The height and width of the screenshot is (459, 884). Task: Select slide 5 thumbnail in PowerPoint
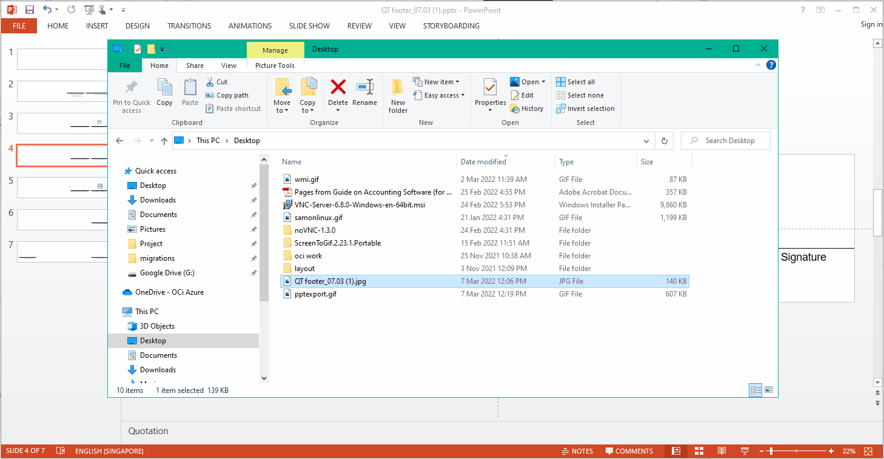coord(62,187)
